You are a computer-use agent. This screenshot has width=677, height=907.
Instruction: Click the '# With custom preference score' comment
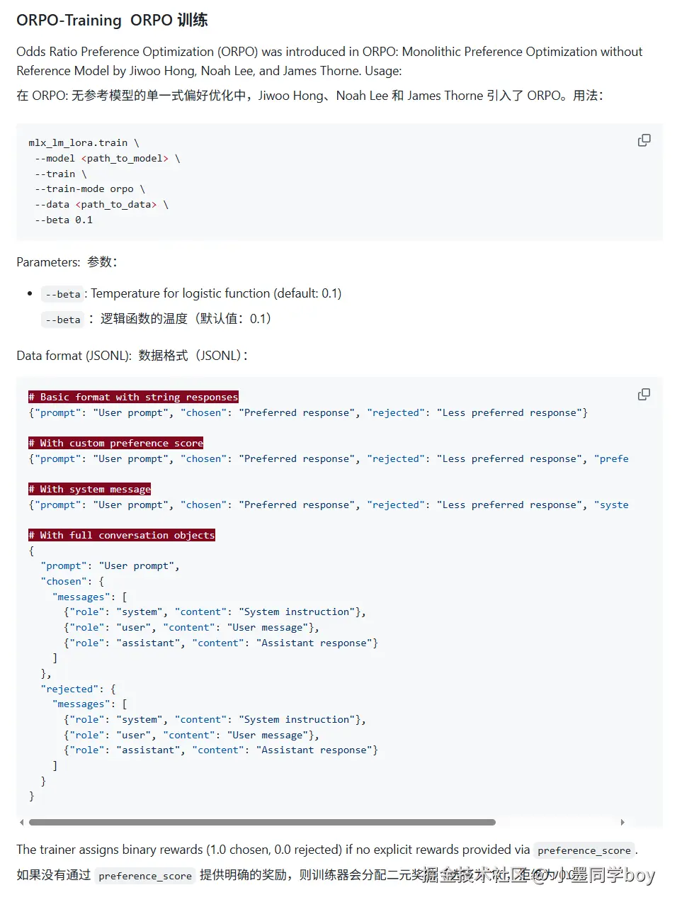[x=115, y=443]
